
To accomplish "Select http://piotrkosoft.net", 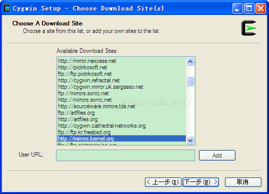I will click(122, 67).
